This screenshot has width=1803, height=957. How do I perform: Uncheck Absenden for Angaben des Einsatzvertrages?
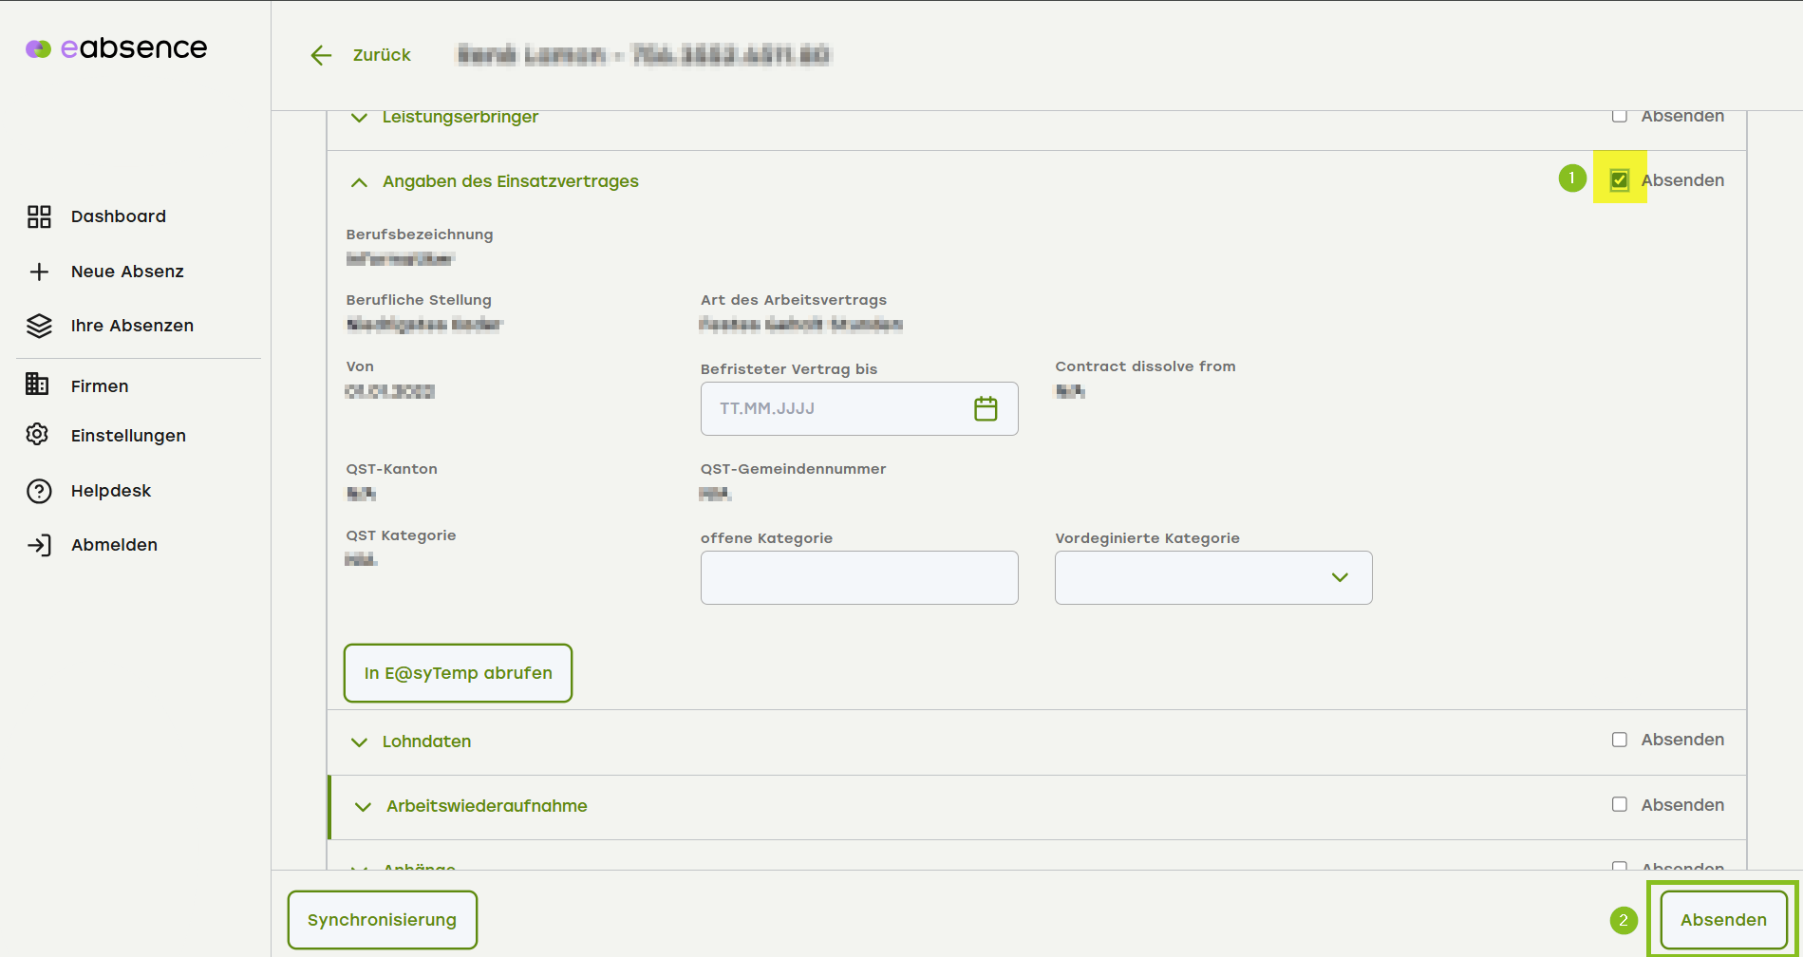coord(1620,180)
